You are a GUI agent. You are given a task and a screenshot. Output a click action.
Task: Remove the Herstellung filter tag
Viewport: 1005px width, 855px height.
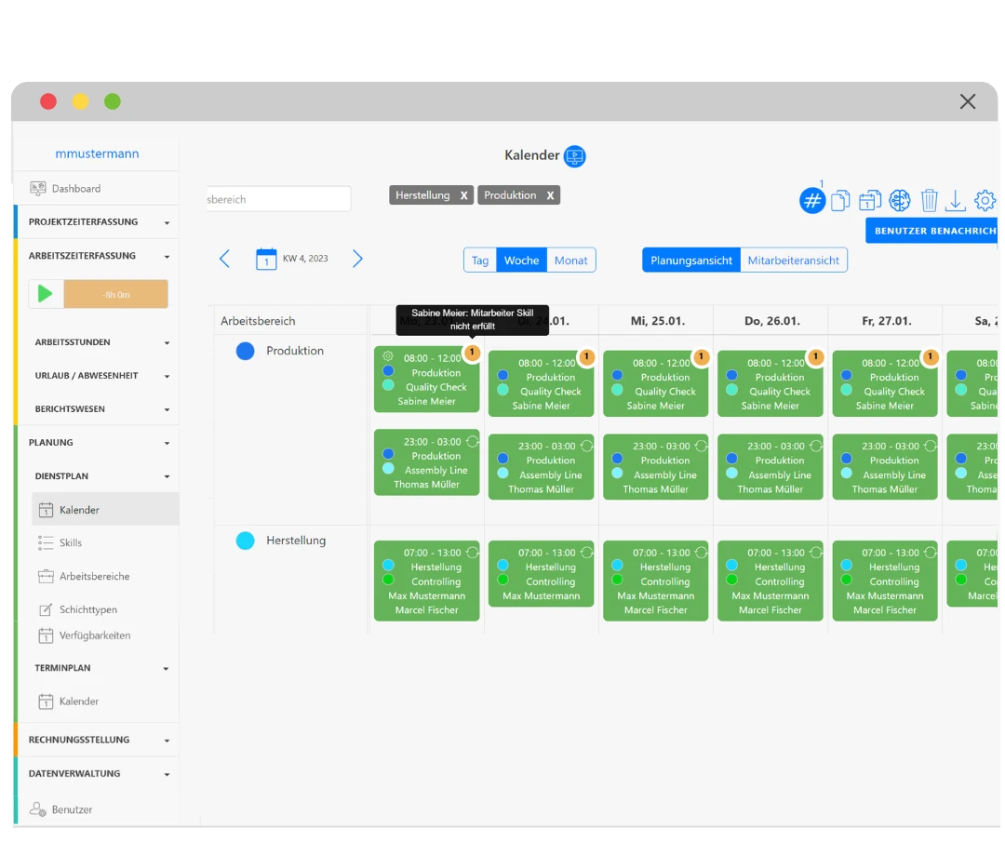(x=463, y=195)
